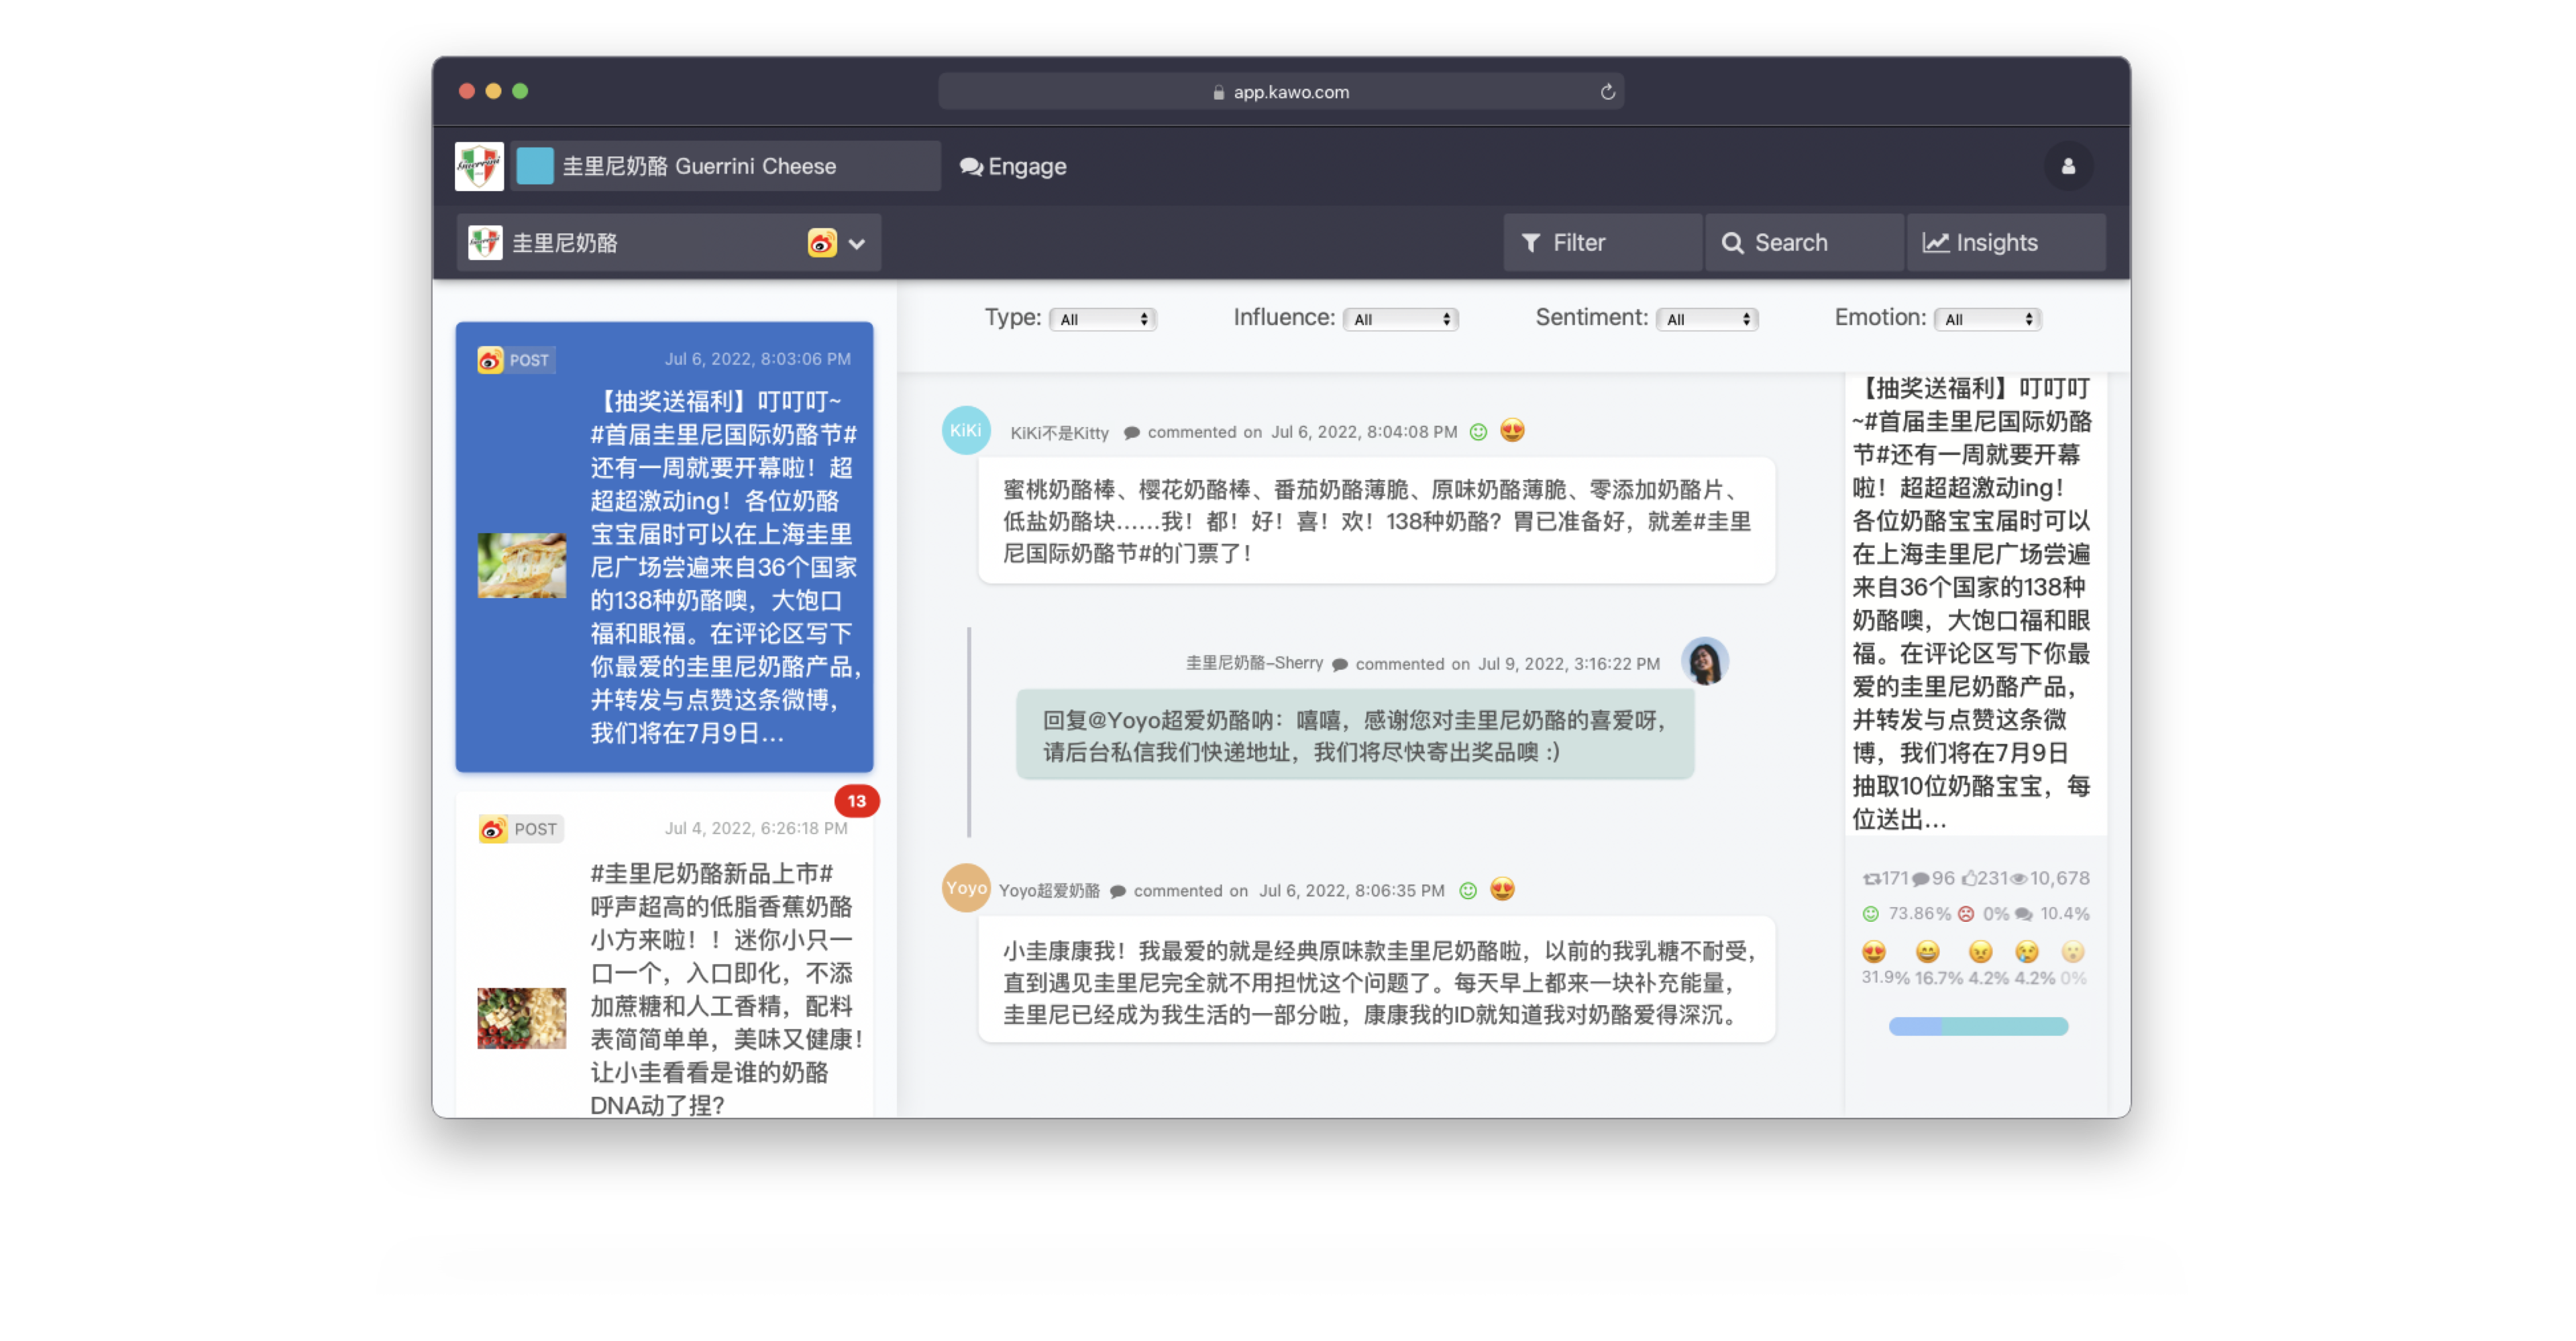Image resolution: width=2576 pixels, height=1341 pixels.
Task: Click the Guerrini logo in the top bar
Action: (x=479, y=166)
